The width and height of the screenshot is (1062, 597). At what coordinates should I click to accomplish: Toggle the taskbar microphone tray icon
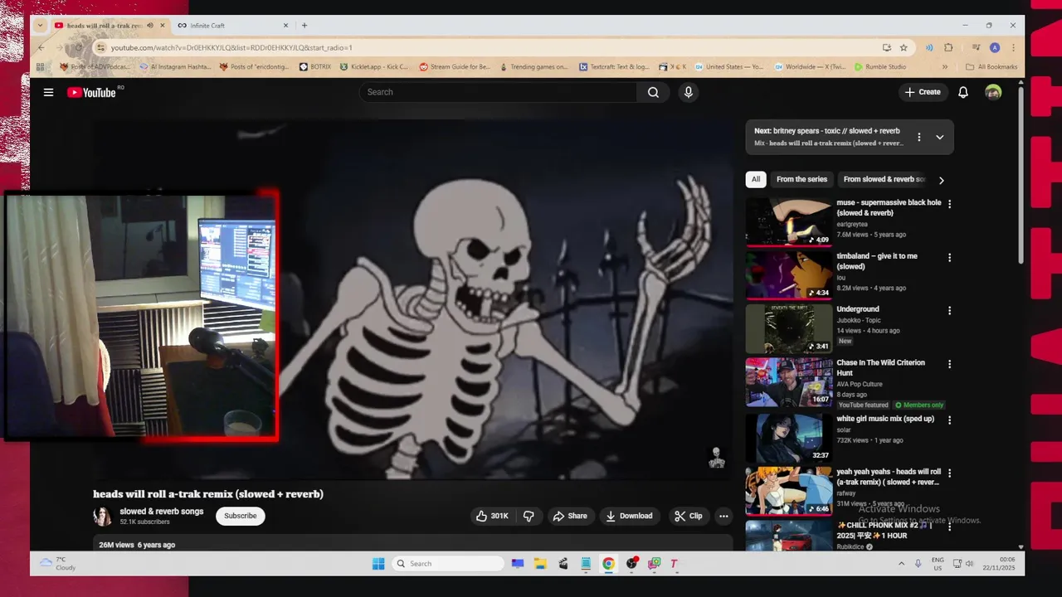point(918,564)
